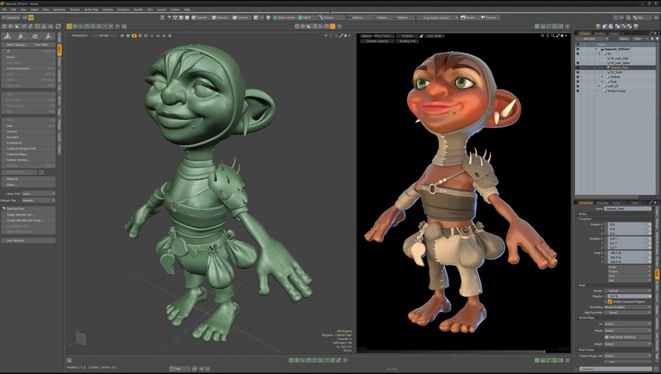Select the Sapseat_Base item in tree
This screenshot has width=661, height=374.
click(619, 68)
